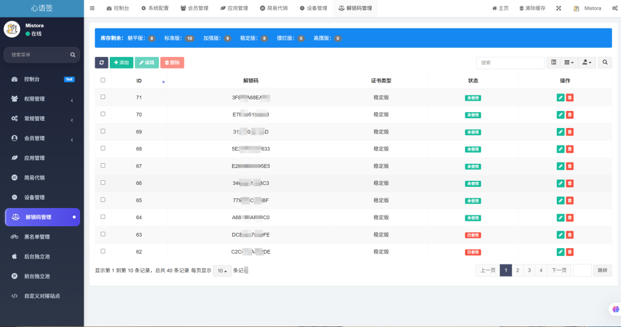
Task: Focus the page number jump input
Action: 582,271
